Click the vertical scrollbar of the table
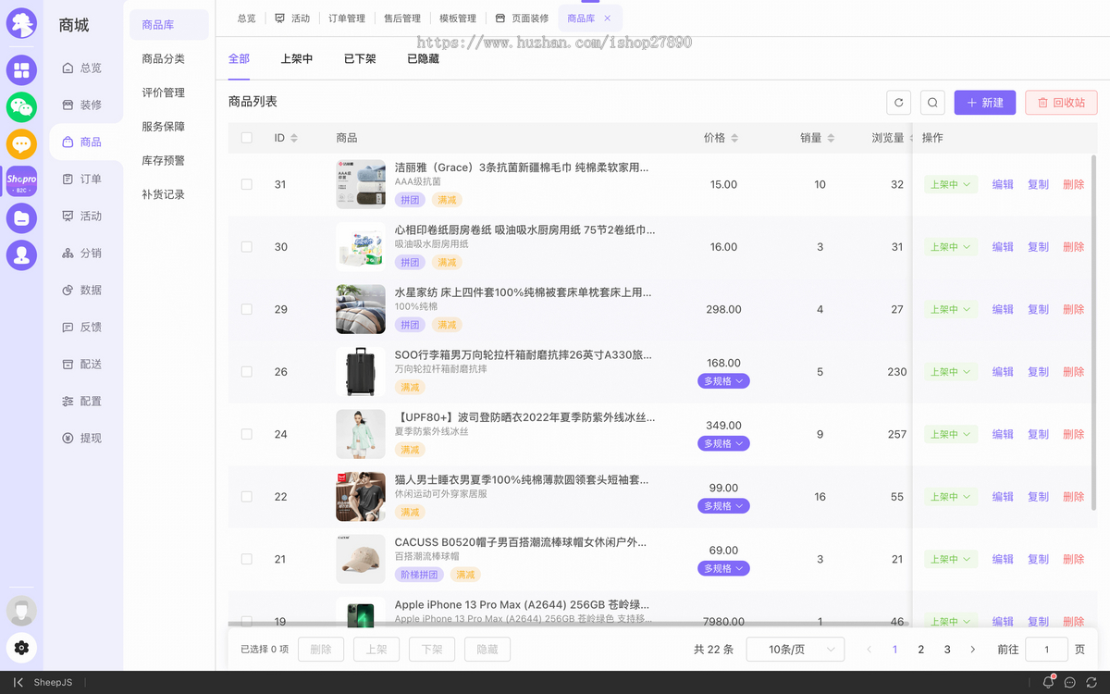The image size is (1110, 694). (1094, 333)
